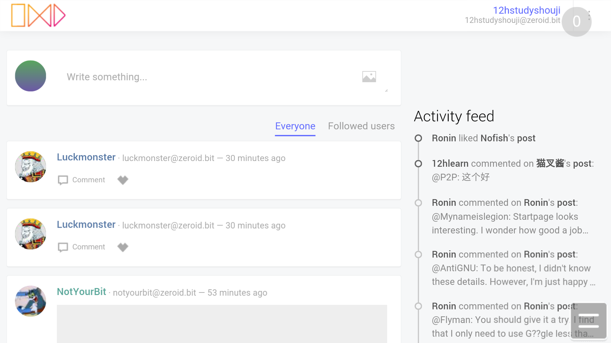Open NotYourBit's profile name link
Viewport: 611px width, 343px height.
pyautogui.click(x=81, y=292)
